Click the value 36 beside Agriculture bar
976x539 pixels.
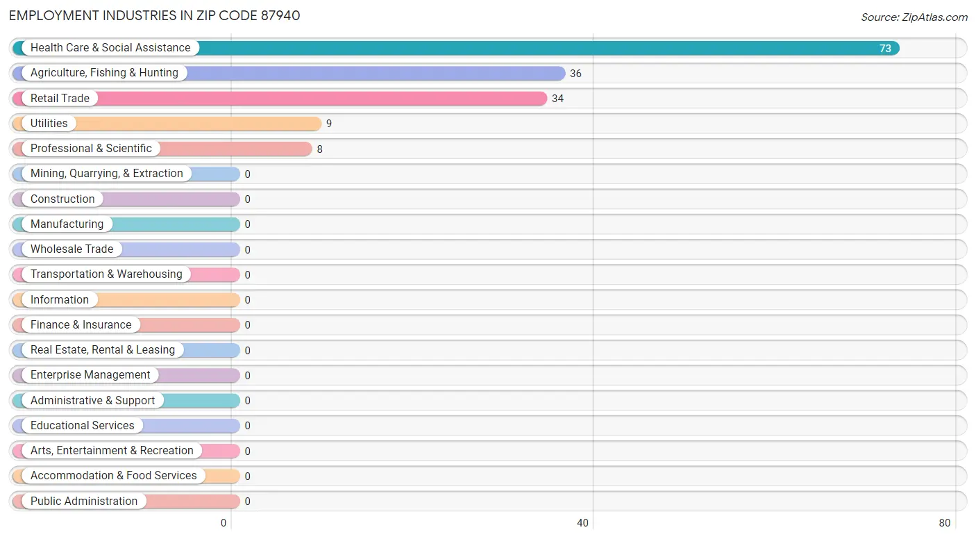pos(575,74)
